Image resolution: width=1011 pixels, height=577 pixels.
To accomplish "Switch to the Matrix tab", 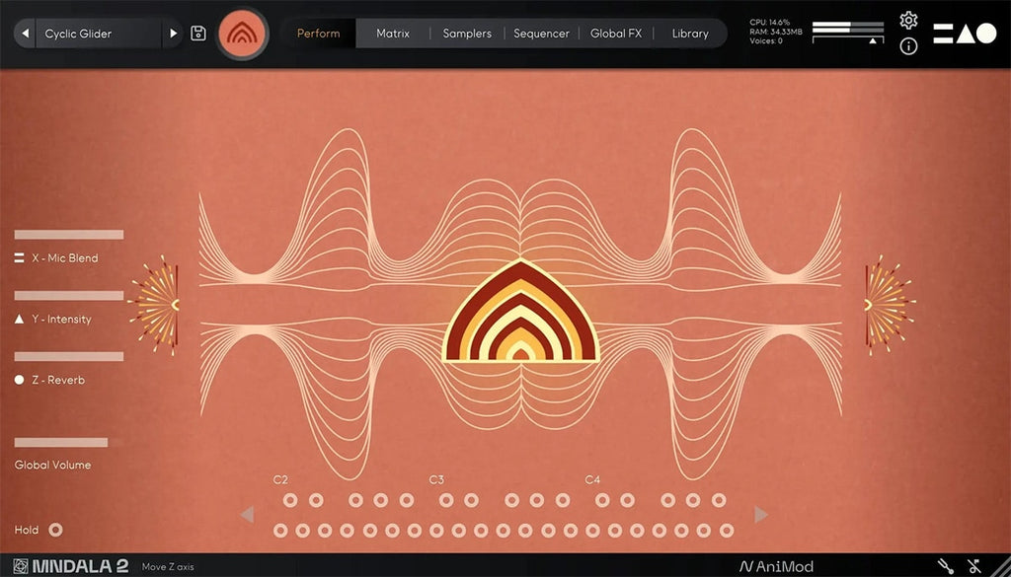I will coord(393,34).
